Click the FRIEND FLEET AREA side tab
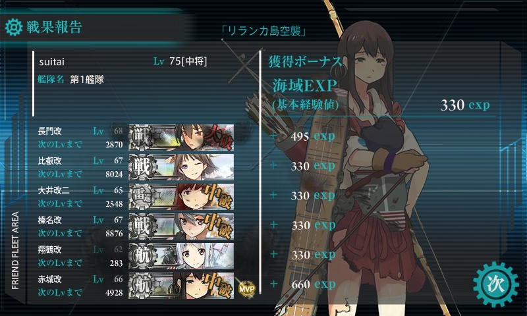 [x=15, y=250]
